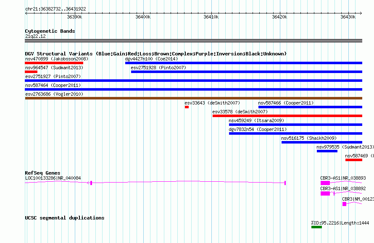Click the green segmental duplication bar
Viewport: 374px width, 243px height.
316,227
